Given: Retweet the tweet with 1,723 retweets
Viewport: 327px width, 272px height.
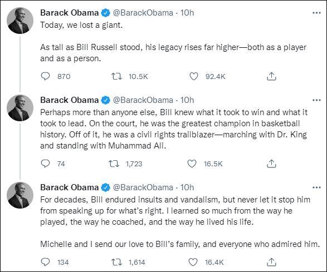Looking at the screenshot, I should [114, 164].
